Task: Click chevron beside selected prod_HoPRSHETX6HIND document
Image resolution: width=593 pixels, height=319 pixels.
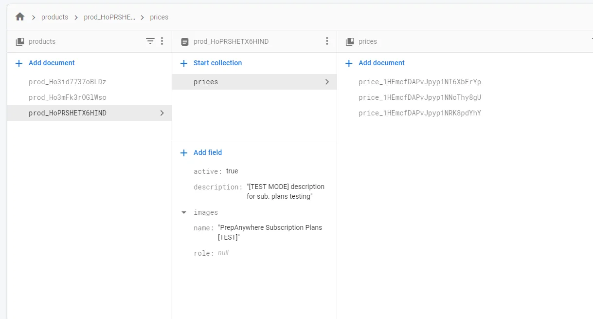Action: point(162,113)
